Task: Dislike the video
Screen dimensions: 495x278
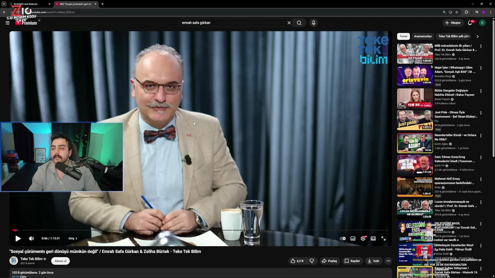Action: pos(312,261)
